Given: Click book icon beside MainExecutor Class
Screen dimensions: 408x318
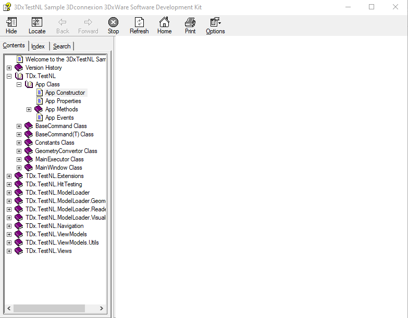Looking at the screenshot, I should click(29, 159).
